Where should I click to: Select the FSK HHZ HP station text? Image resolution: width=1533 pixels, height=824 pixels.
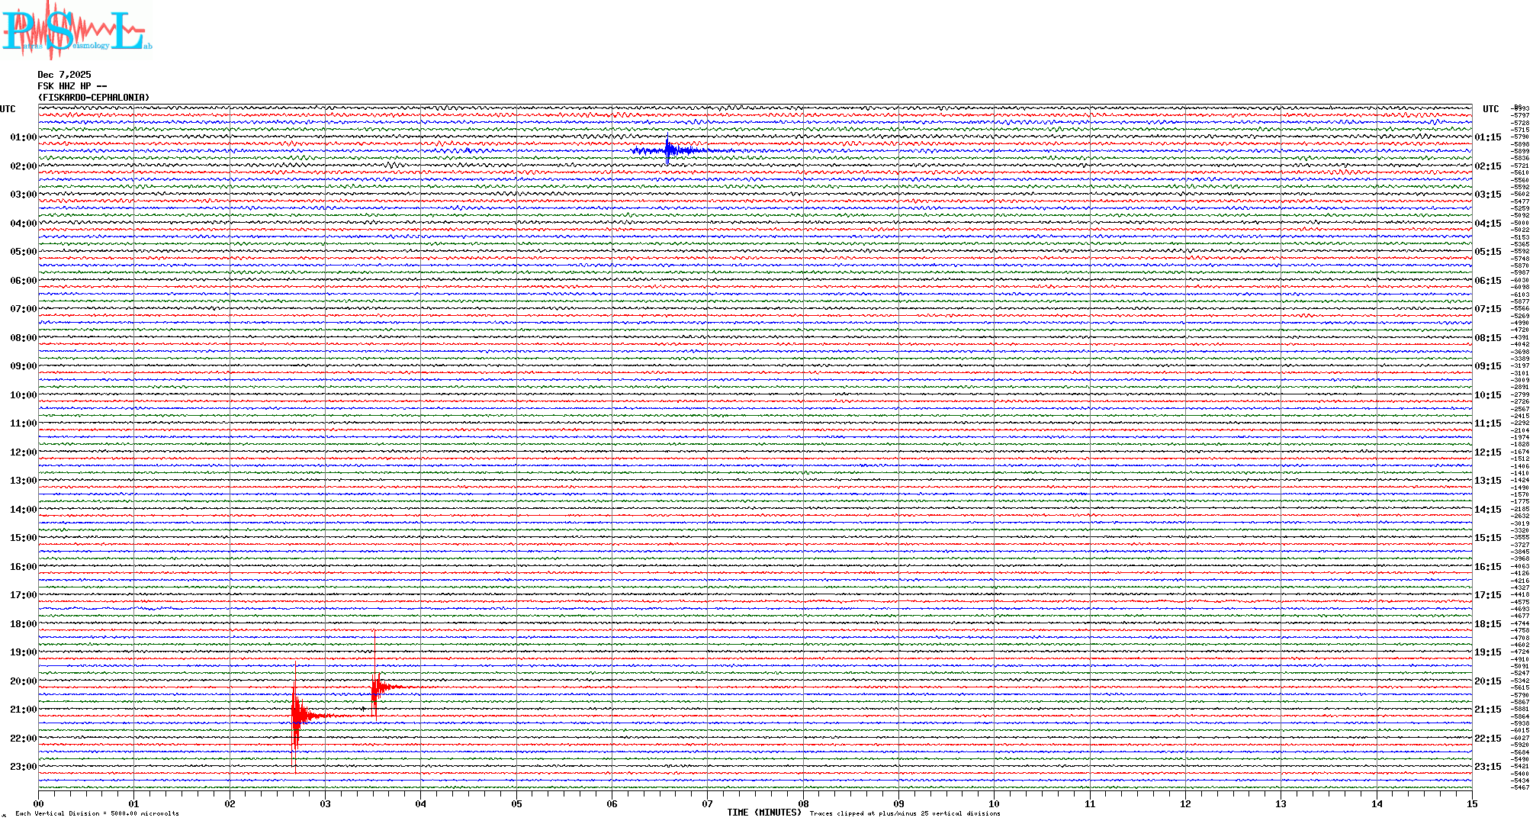tap(72, 86)
